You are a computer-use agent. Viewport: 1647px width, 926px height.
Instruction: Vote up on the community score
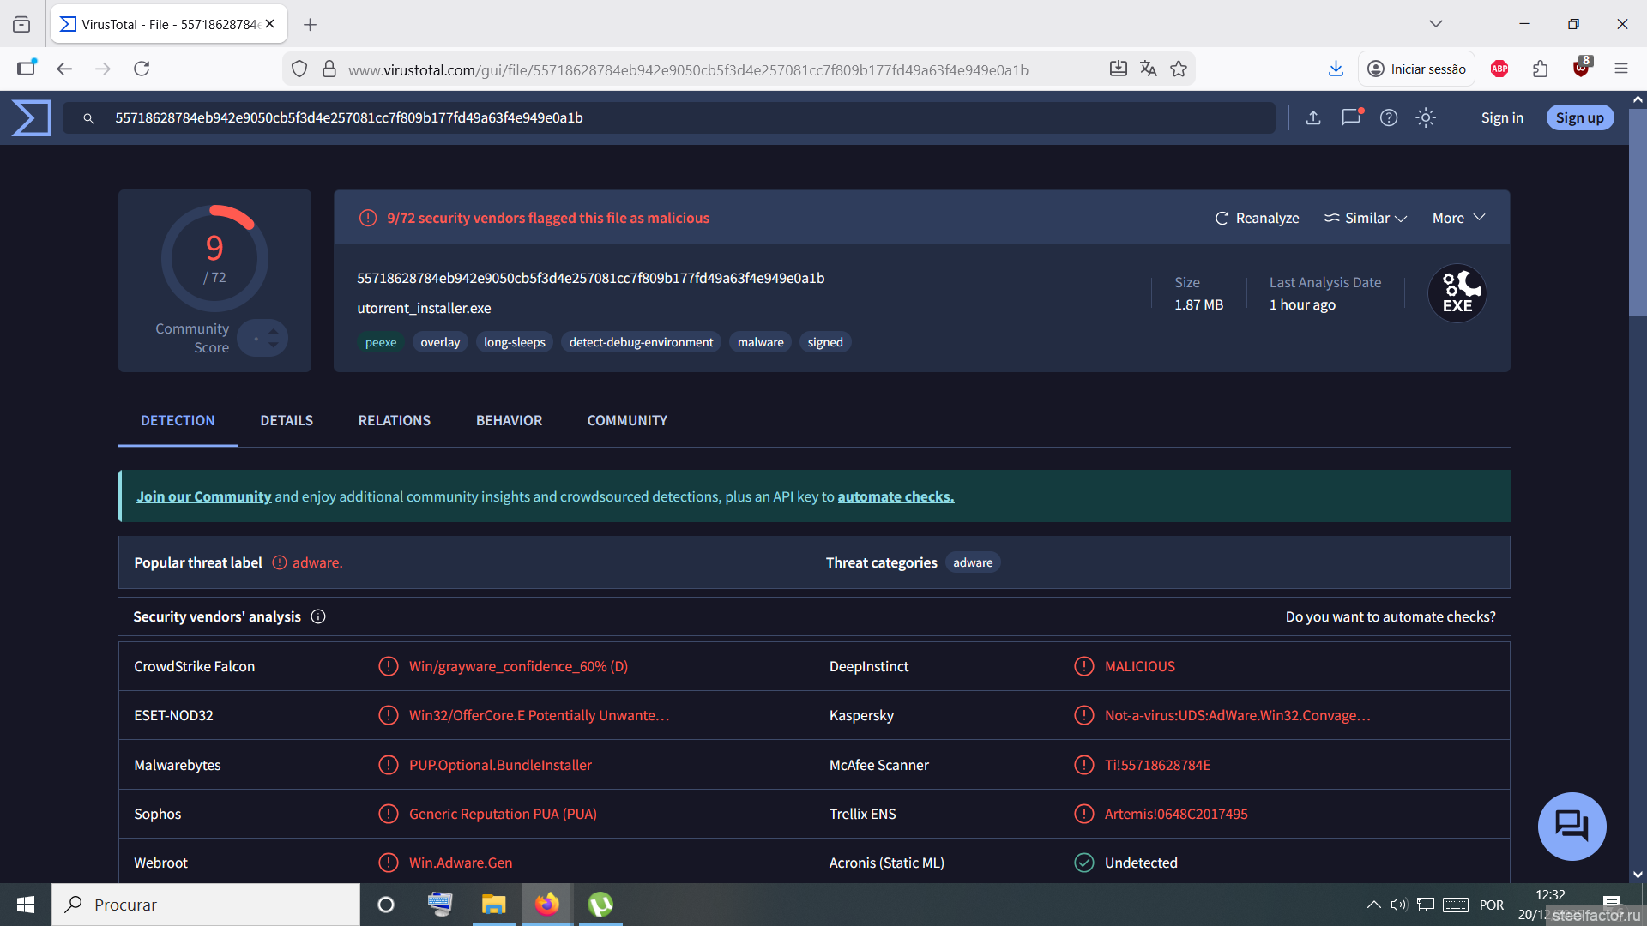click(x=273, y=330)
